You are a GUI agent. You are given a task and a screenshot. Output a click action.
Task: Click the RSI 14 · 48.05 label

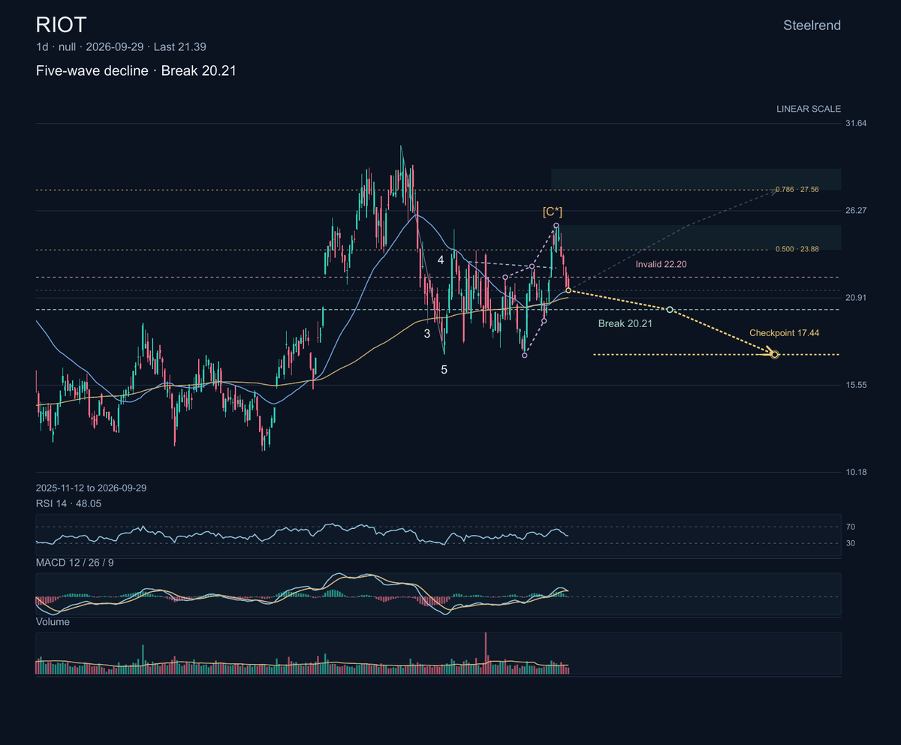point(68,503)
